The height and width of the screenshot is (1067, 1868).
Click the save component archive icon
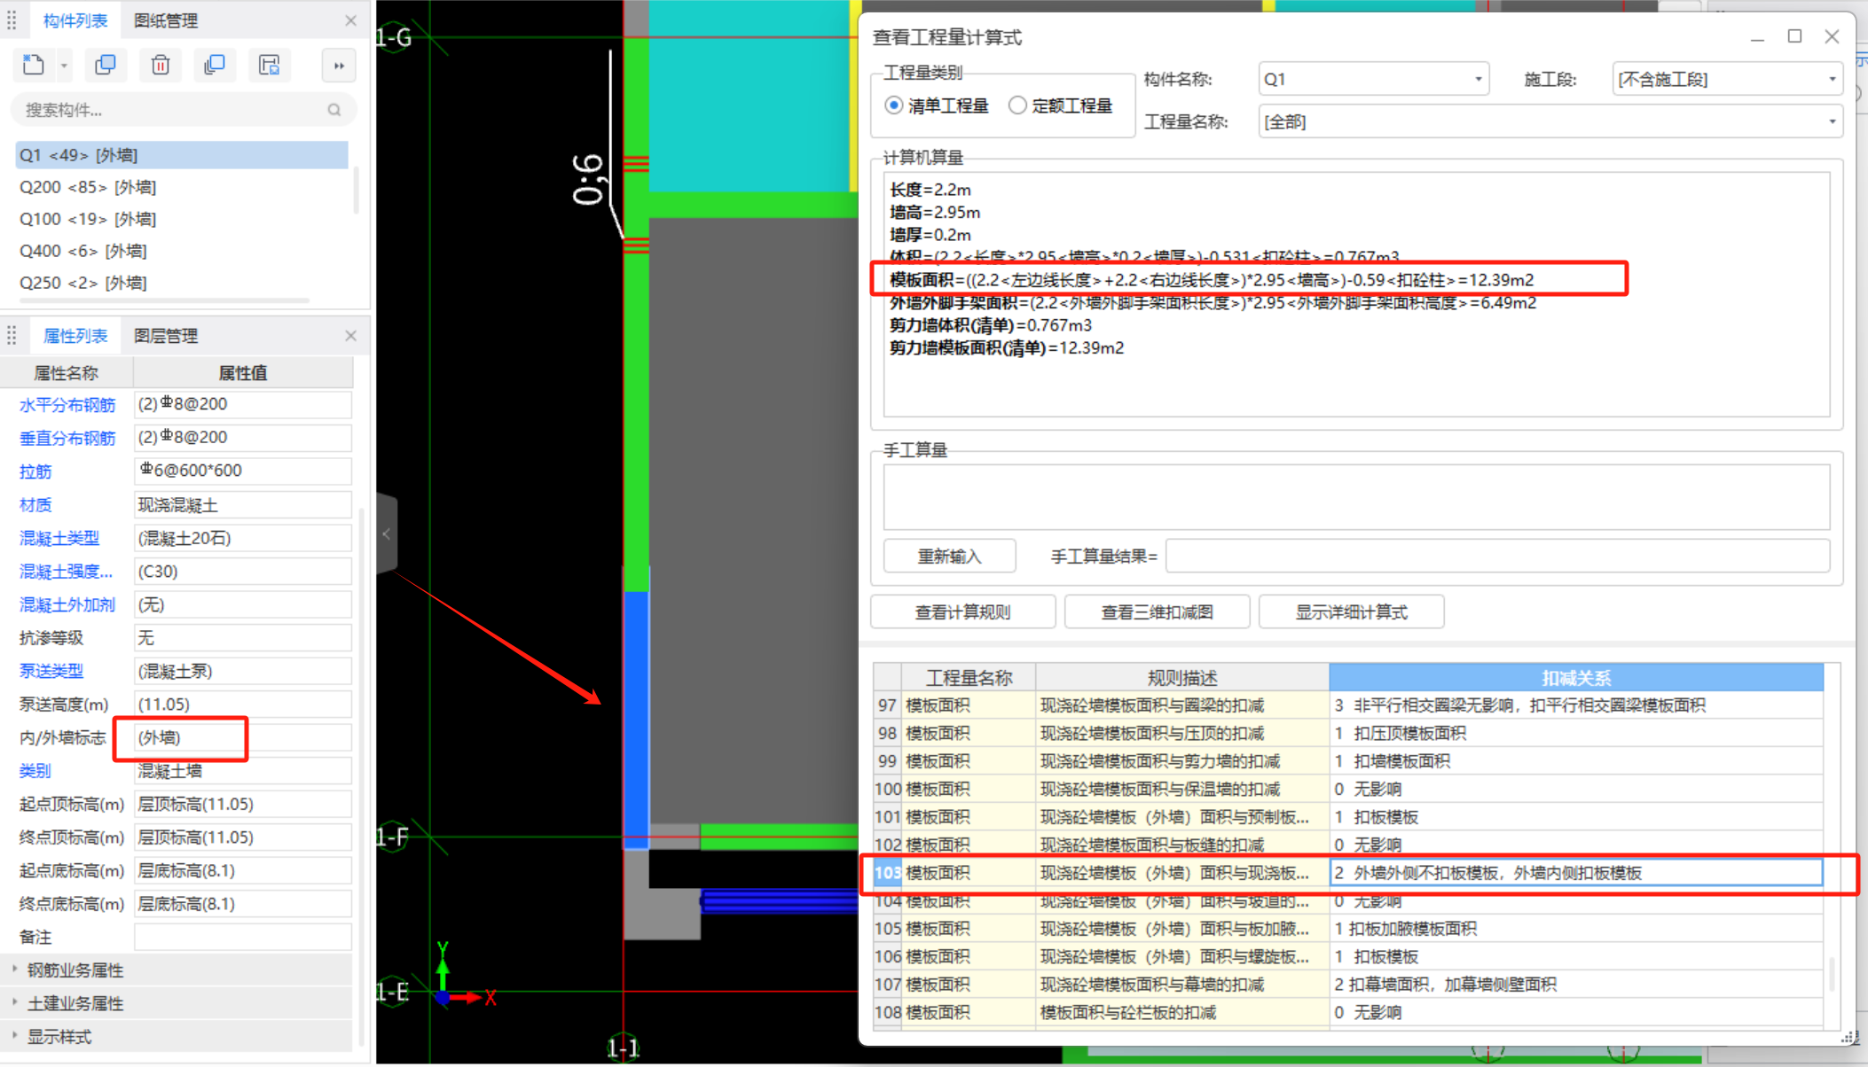tap(270, 65)
